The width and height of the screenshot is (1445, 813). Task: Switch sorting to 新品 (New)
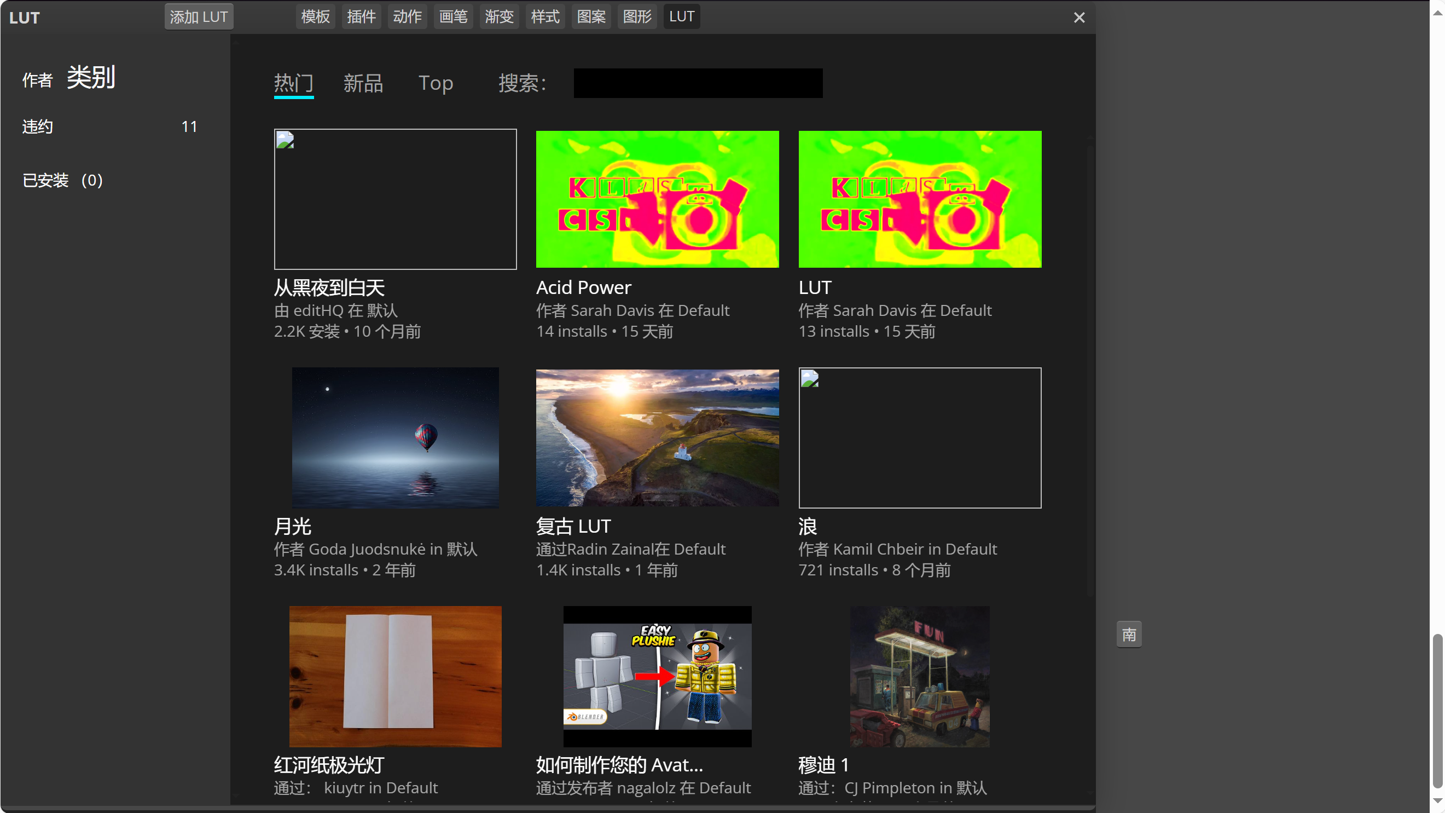[x=363, y=83]
